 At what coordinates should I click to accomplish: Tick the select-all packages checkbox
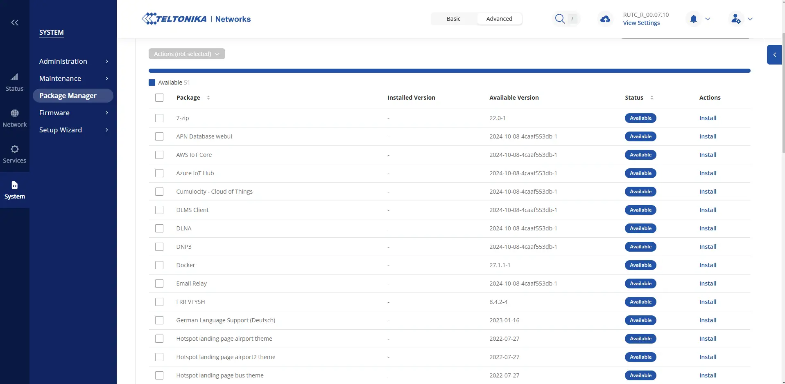159,98
